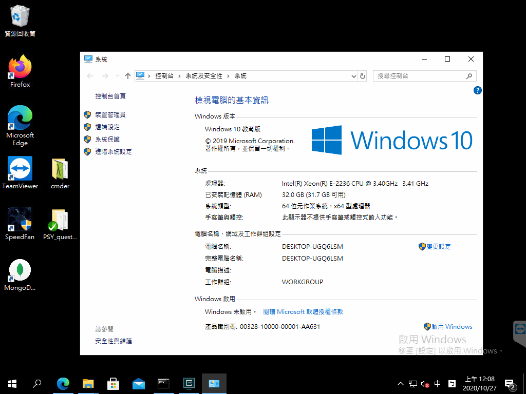
Task: Open 遠端設定 remote settings
Action: (x=107, y=127)
